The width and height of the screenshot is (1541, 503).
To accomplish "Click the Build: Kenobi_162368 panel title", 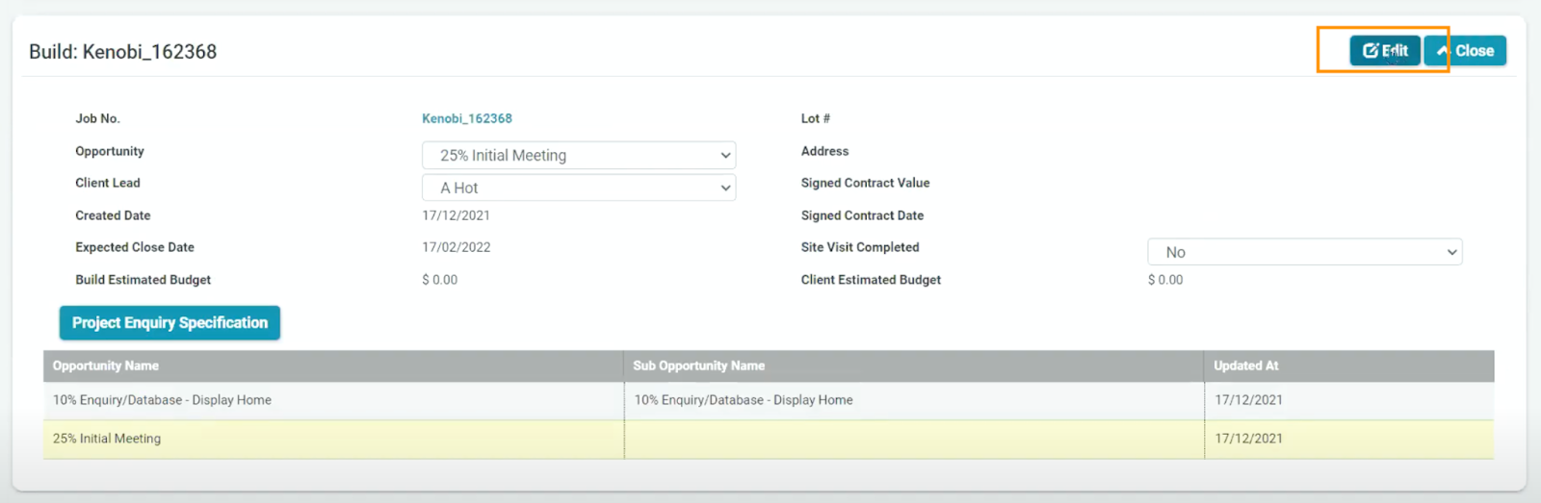I will (x=122, y=52).
